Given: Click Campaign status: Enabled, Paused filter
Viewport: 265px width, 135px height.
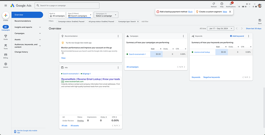Looking at the screenshot, I should (71, 21).
